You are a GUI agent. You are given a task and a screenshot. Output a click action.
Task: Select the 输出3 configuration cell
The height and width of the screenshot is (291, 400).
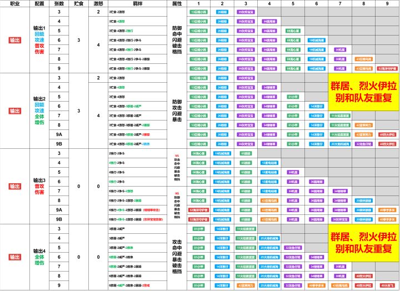pyautogui.click(x=39, y=186)
